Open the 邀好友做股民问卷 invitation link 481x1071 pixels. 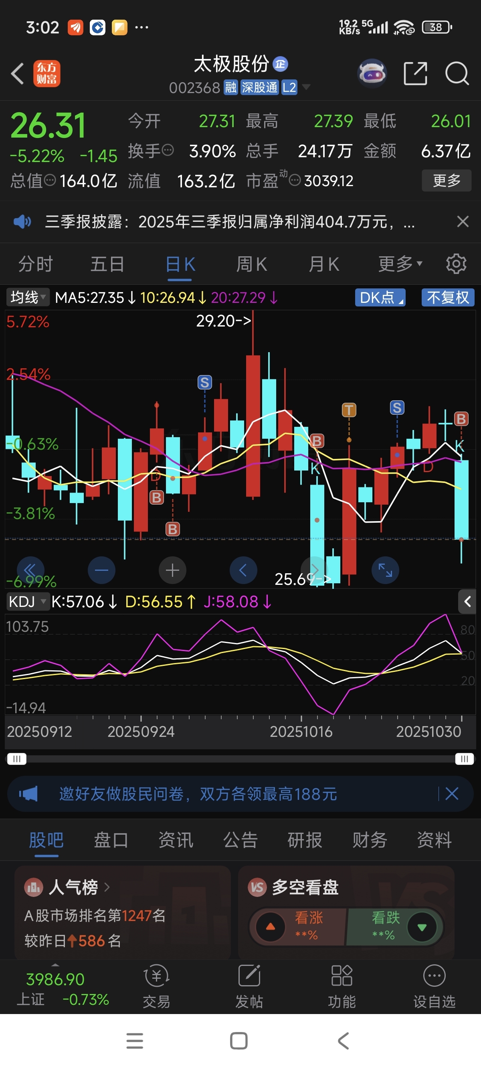[198, 794]
